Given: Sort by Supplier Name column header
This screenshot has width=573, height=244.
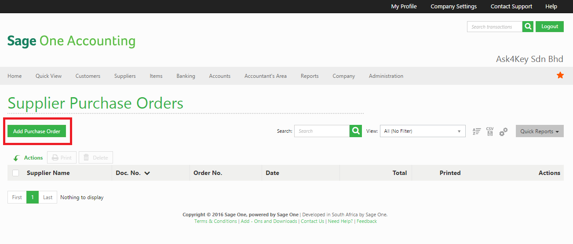Looking at the screenshot, I should click(x=48, y=173).
